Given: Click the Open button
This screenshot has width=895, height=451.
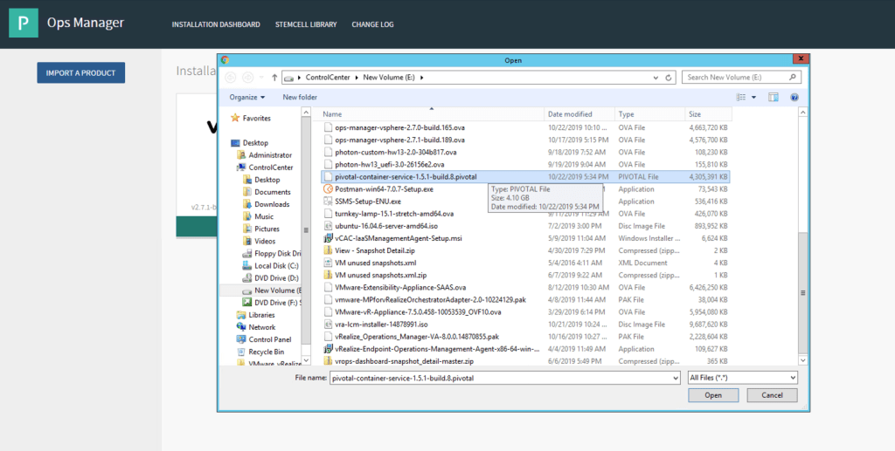Looking at the screenshot, I should [713, 395].
